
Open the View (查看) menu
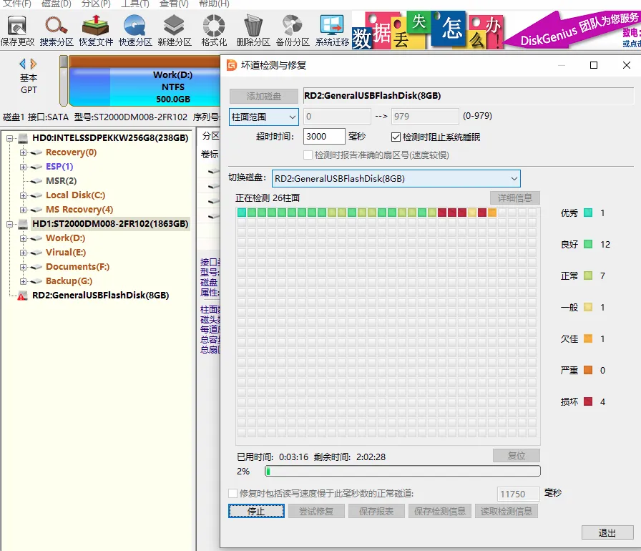(x=174, y=4)
